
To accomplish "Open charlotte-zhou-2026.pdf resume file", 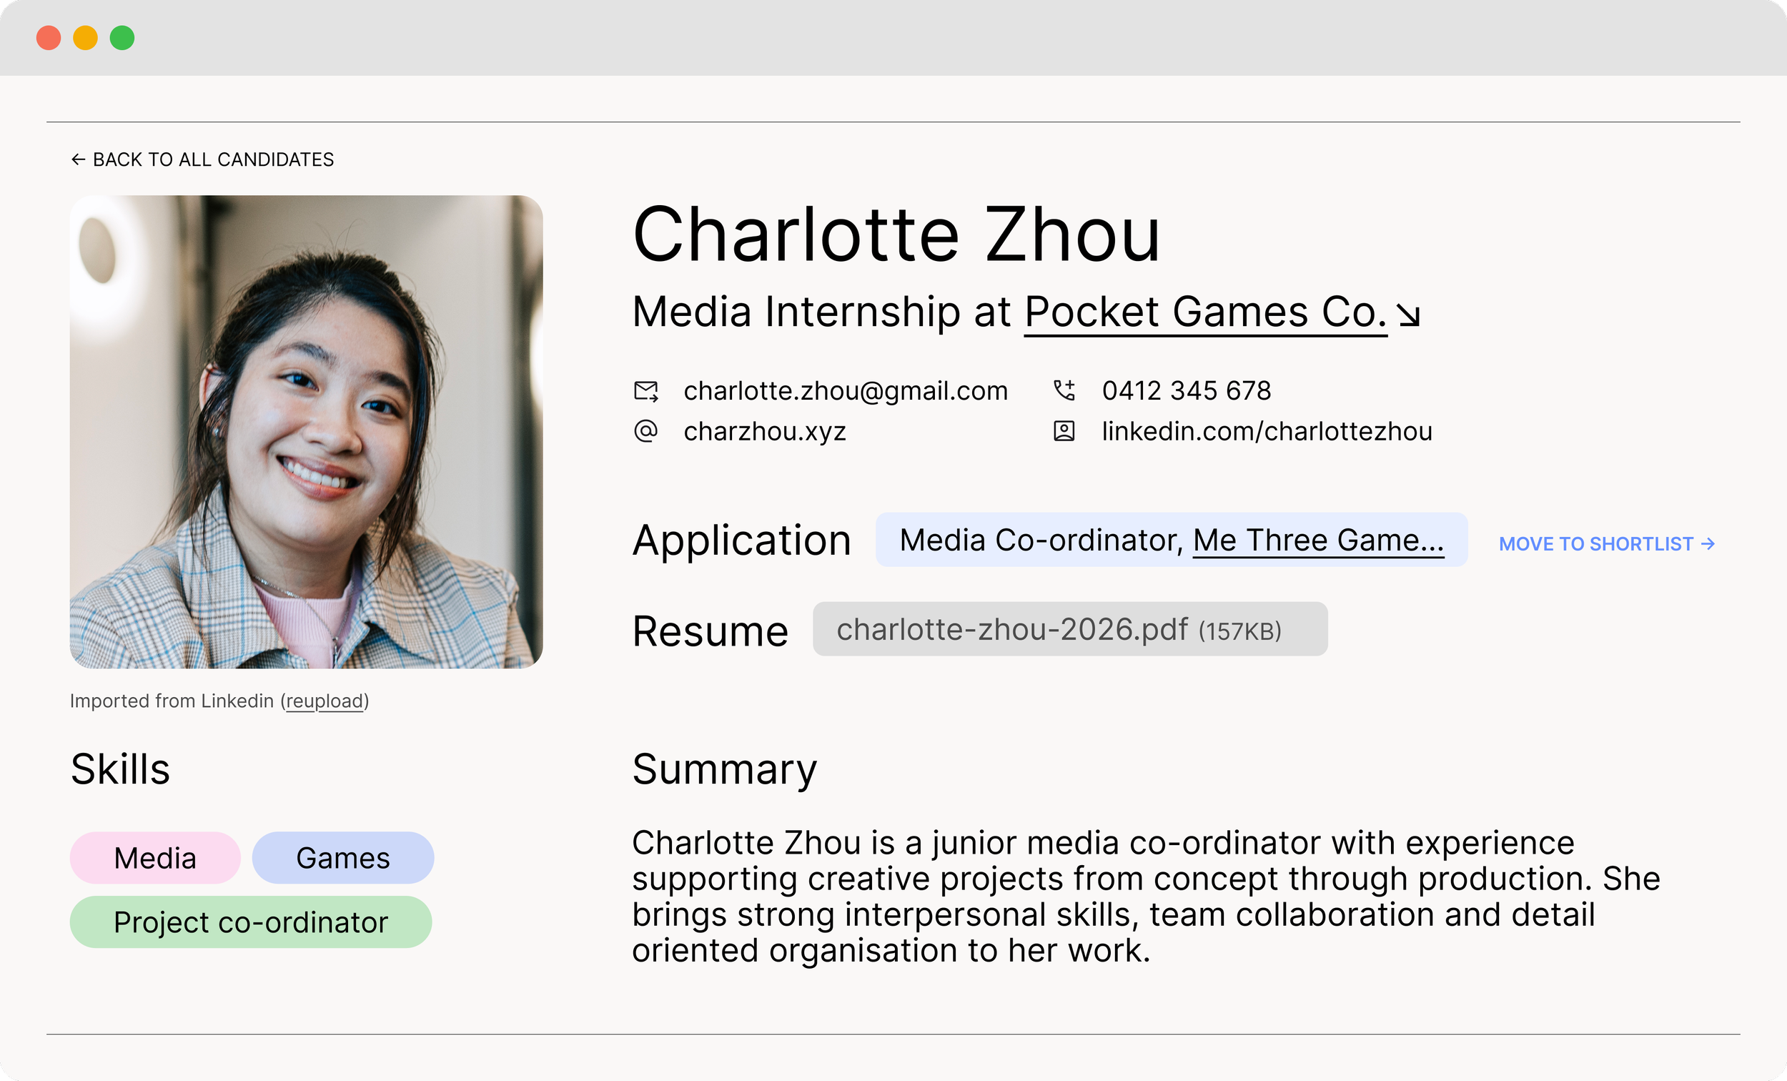I will [1070, 629].
